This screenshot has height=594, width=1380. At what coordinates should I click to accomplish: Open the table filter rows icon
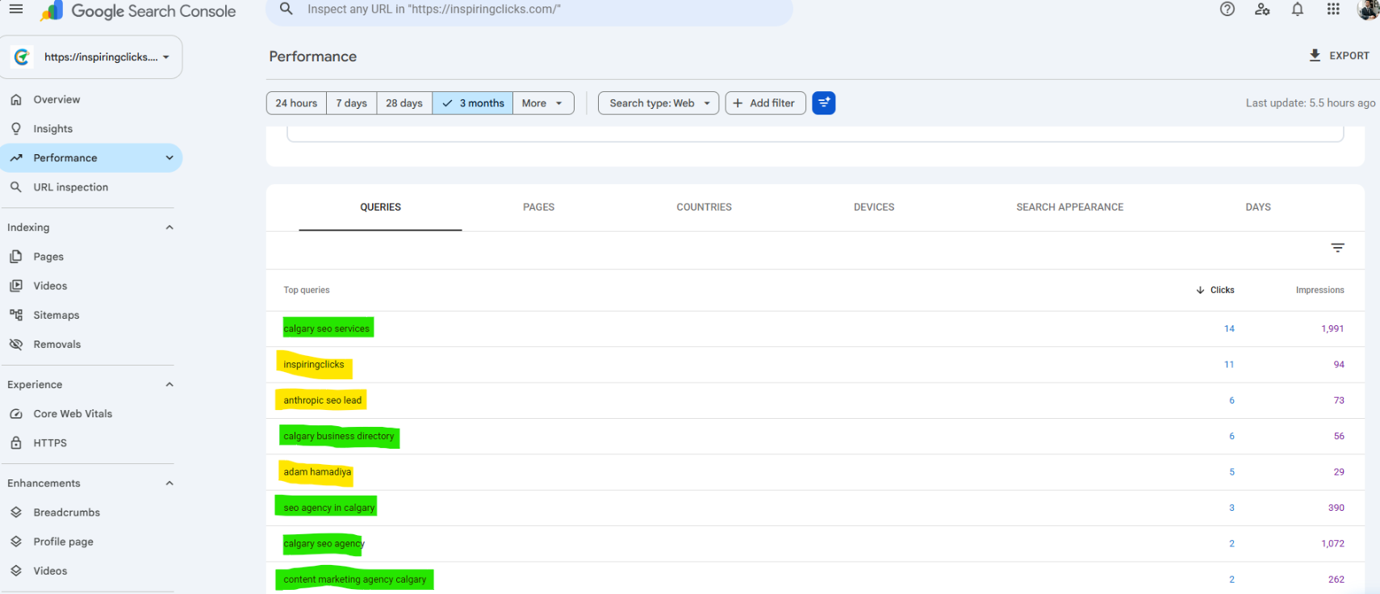(x=1337, y=248)
